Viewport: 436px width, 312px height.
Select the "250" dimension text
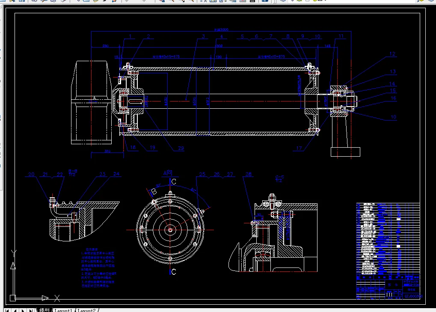pyautogui.click(x=105, y=46)
